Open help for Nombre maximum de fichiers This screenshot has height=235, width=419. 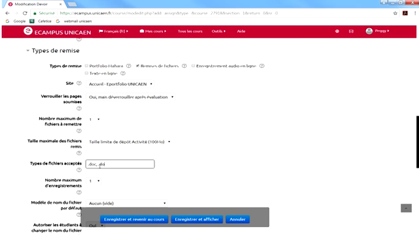(79, 131)
